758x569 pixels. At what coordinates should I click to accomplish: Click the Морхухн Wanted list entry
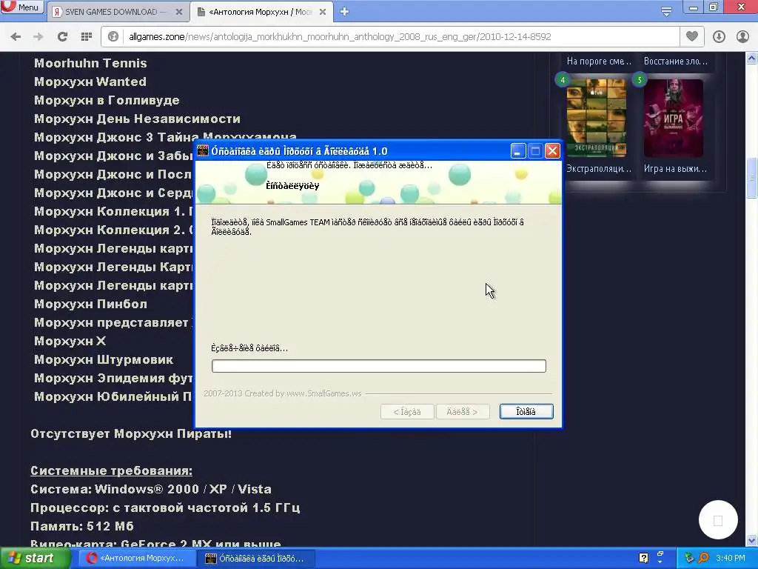tap(90, 81)
